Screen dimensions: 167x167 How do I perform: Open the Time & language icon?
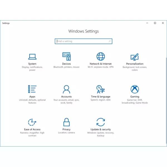click(101, 89)
